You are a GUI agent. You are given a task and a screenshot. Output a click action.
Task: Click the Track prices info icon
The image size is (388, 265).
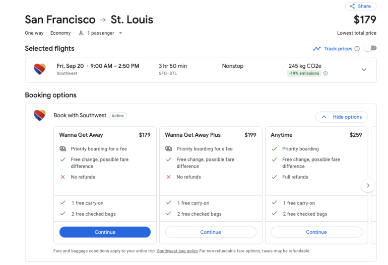357,49
